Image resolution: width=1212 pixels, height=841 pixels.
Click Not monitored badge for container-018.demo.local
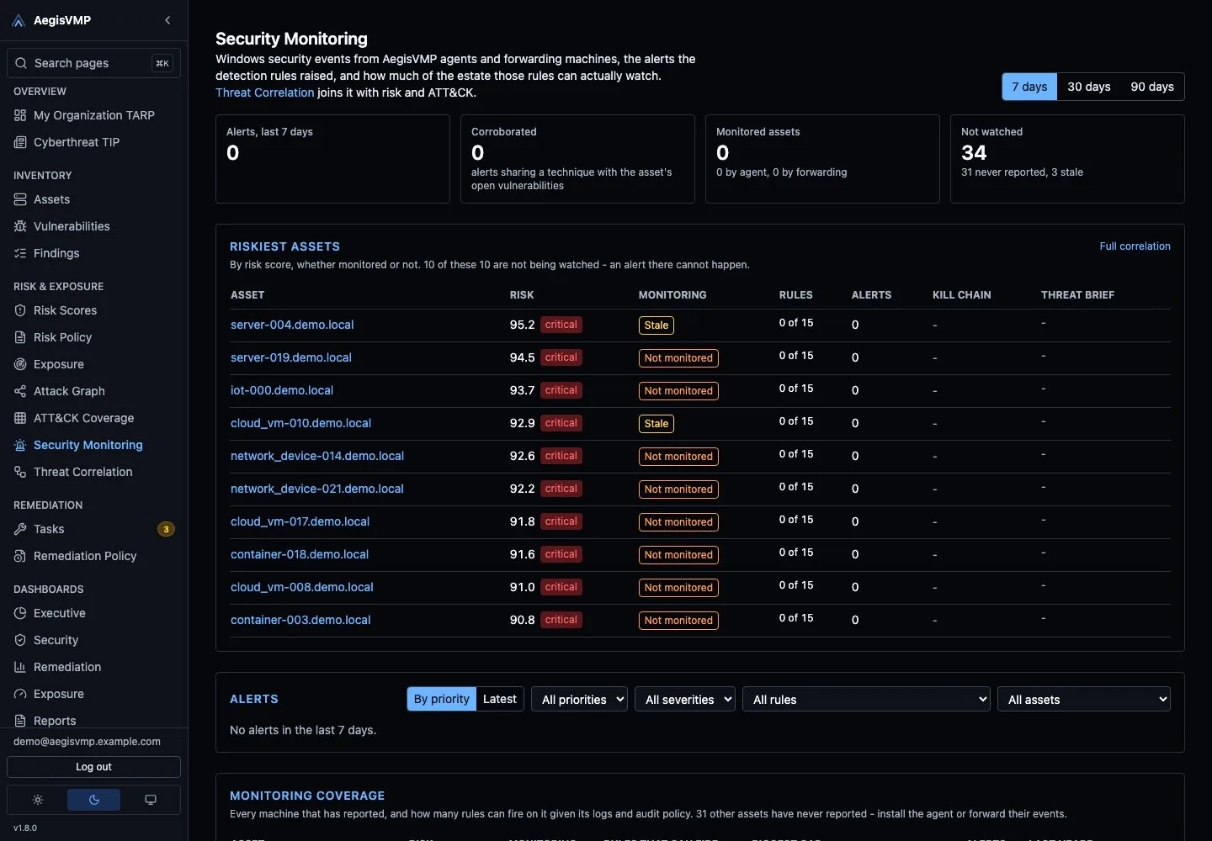click(678, 555)
